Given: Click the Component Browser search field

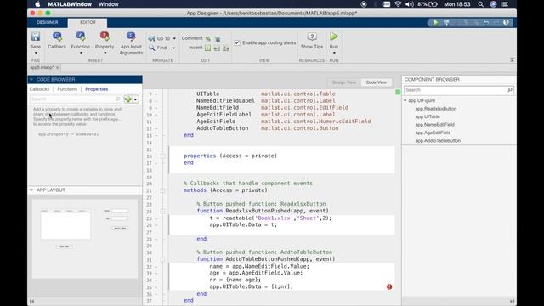Looking at the screenshot, I should (458, 90).
